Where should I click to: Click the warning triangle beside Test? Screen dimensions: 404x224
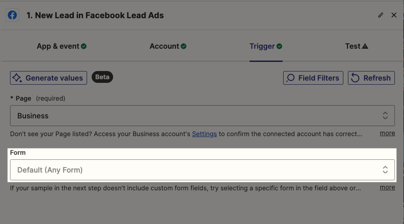point(365,46)
